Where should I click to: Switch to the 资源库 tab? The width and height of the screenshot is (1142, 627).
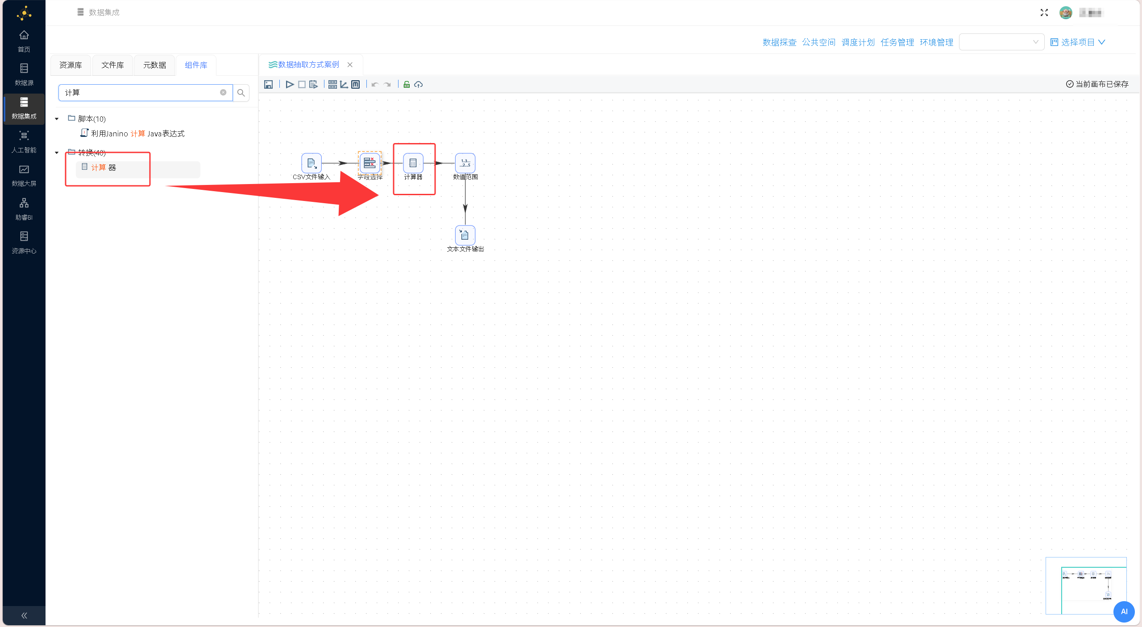71,65
